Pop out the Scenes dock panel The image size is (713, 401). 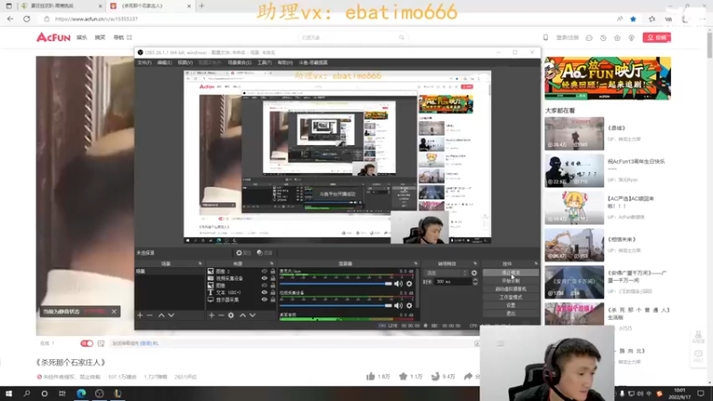[x=200, y=264]
